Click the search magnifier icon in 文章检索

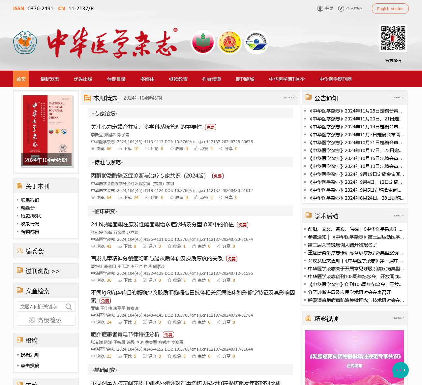69,306
